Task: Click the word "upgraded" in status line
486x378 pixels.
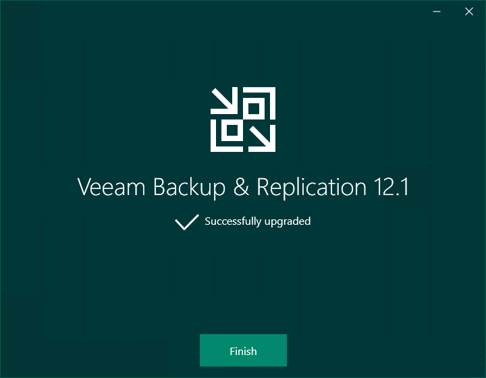Action: click(288, 222)
